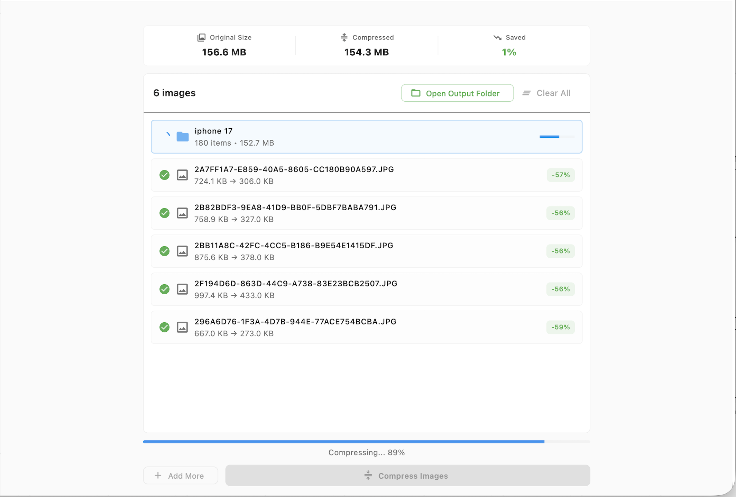
Task: Select the 2BB11A8C-42FC JPG row
Action: point(366,251)
